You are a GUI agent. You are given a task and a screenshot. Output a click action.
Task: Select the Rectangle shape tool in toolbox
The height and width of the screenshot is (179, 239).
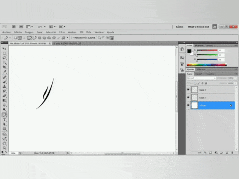coord(4,129)
